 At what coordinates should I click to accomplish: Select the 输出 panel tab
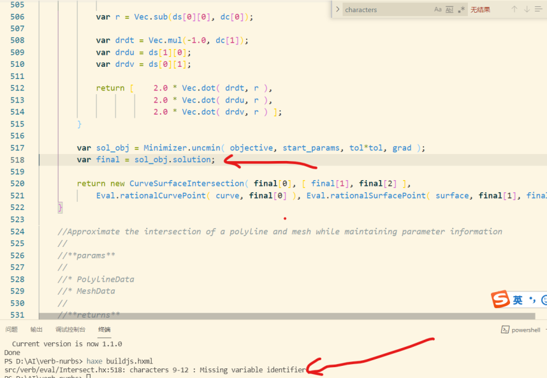pos(36,329)
